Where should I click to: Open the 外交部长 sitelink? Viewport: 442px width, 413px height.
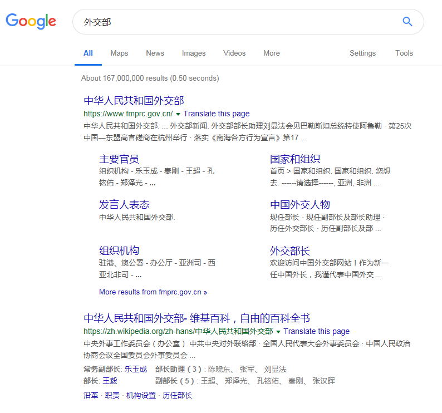point(290,250)
